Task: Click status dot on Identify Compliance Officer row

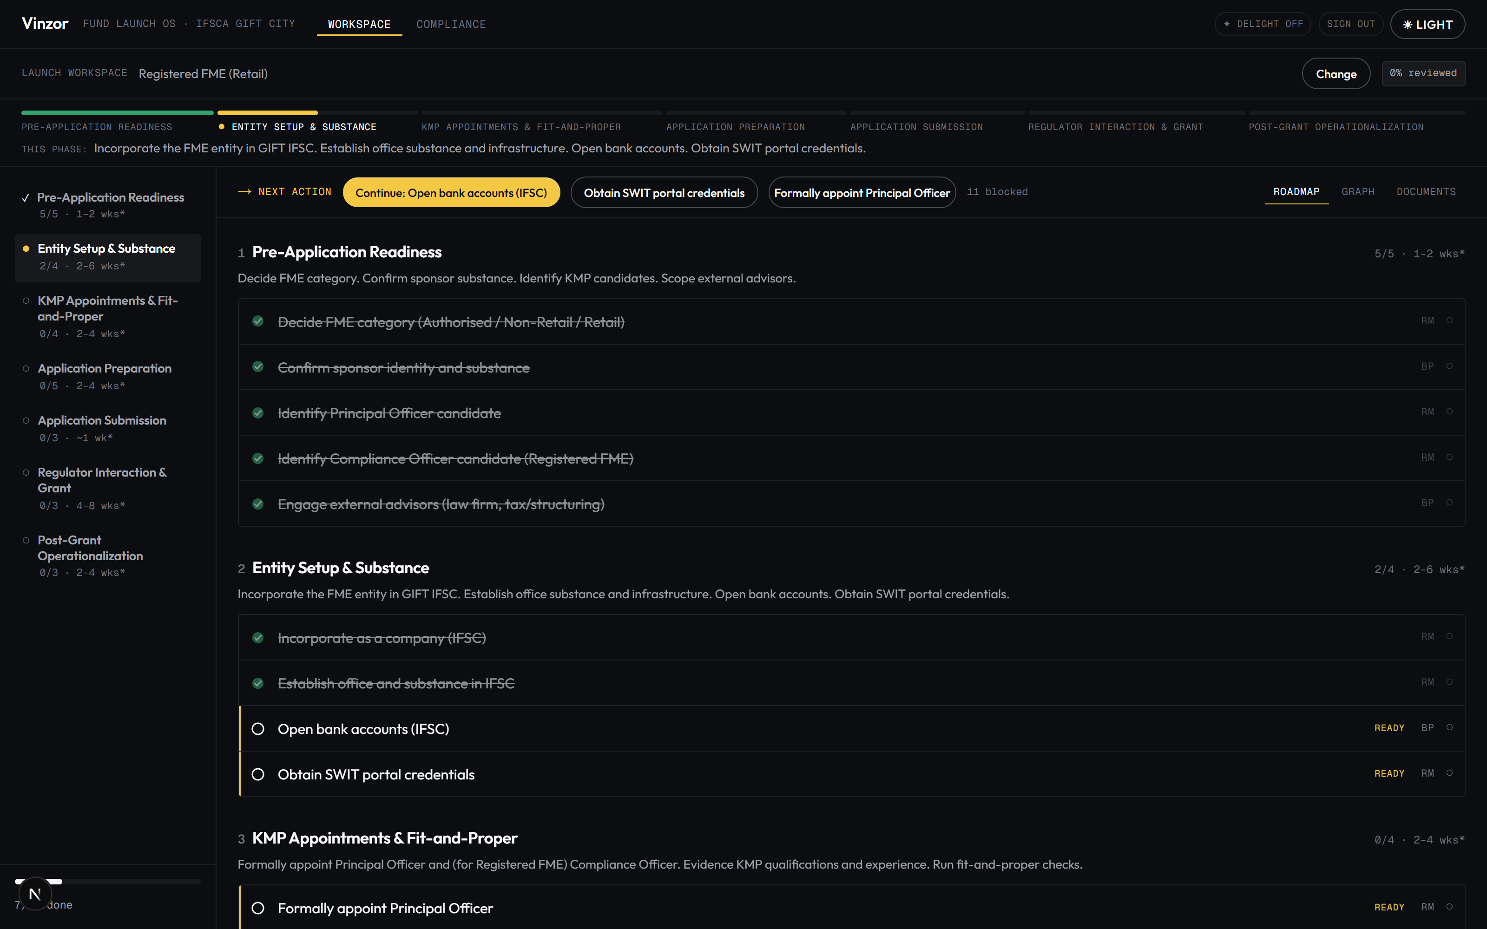Action: coord(1449,457)
